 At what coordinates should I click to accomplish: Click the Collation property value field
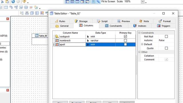coord(166,56)
